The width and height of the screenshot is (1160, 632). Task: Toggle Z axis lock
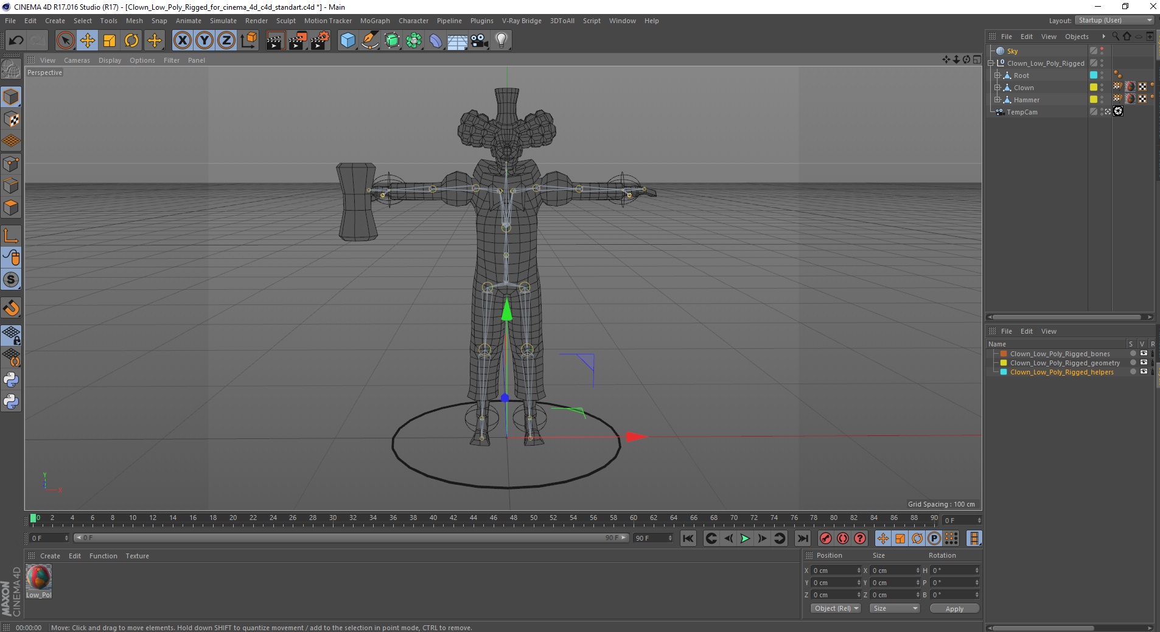click(226, 41)
